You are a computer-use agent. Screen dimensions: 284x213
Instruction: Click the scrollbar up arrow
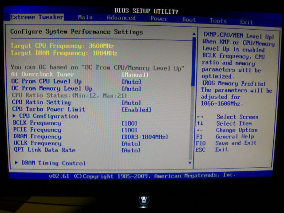click(194, 34)
